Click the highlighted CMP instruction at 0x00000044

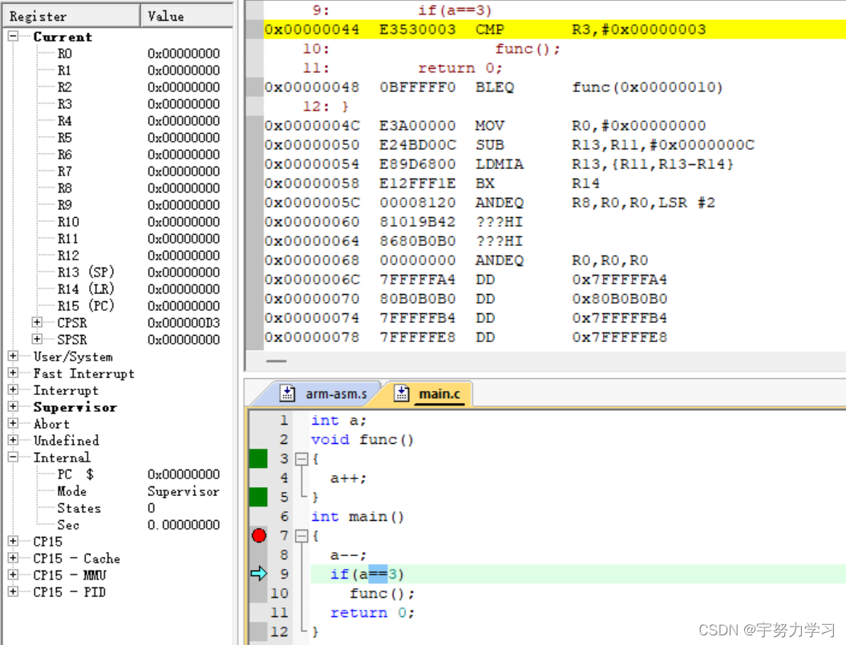[x=555, y=29]
